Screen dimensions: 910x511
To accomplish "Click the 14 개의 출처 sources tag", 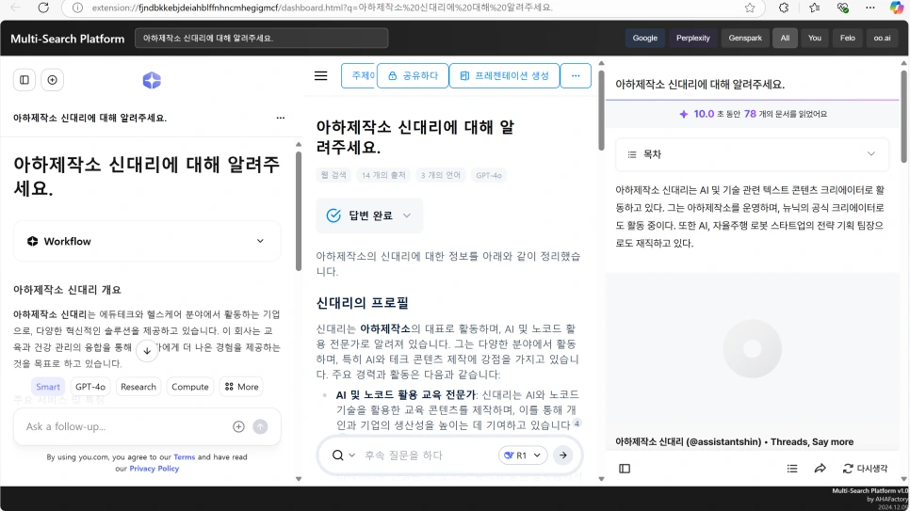I will 383,175.
